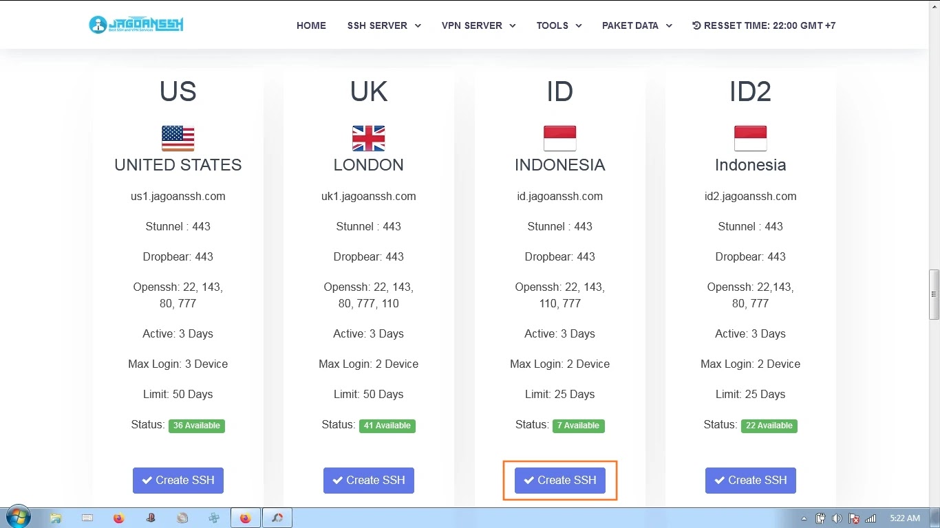Create SSH on the UK London server

click(369, 480)
